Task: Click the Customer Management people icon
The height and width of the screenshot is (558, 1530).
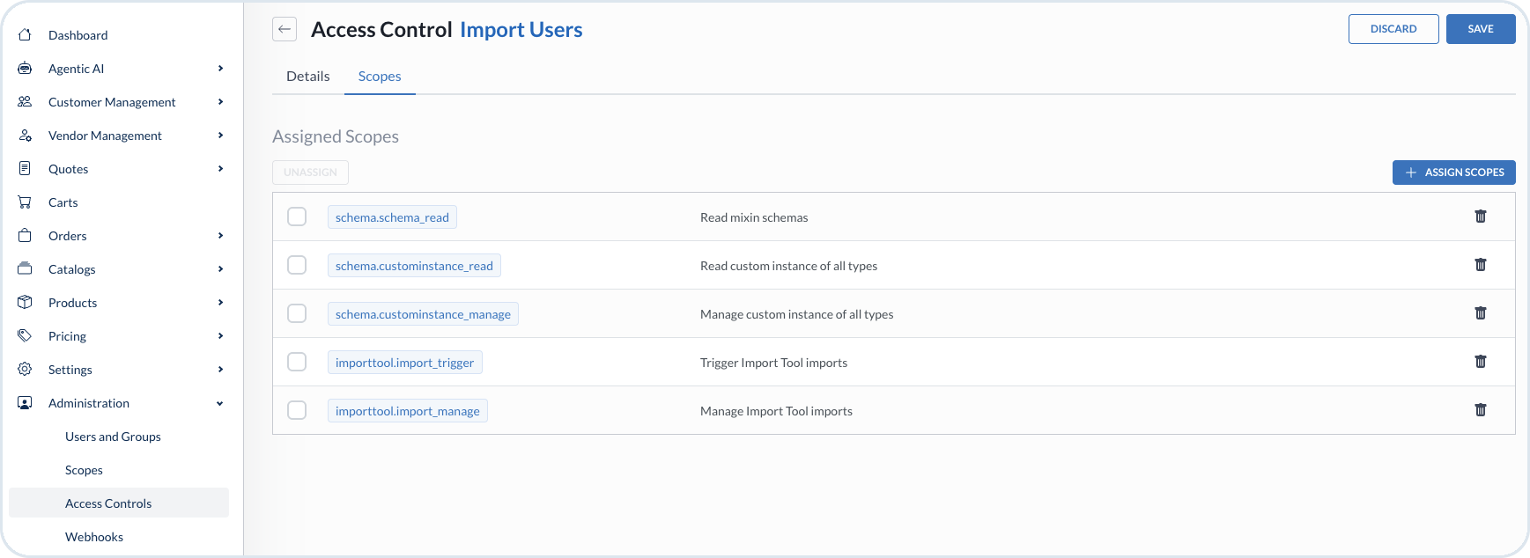Action: tap(25, 102)
